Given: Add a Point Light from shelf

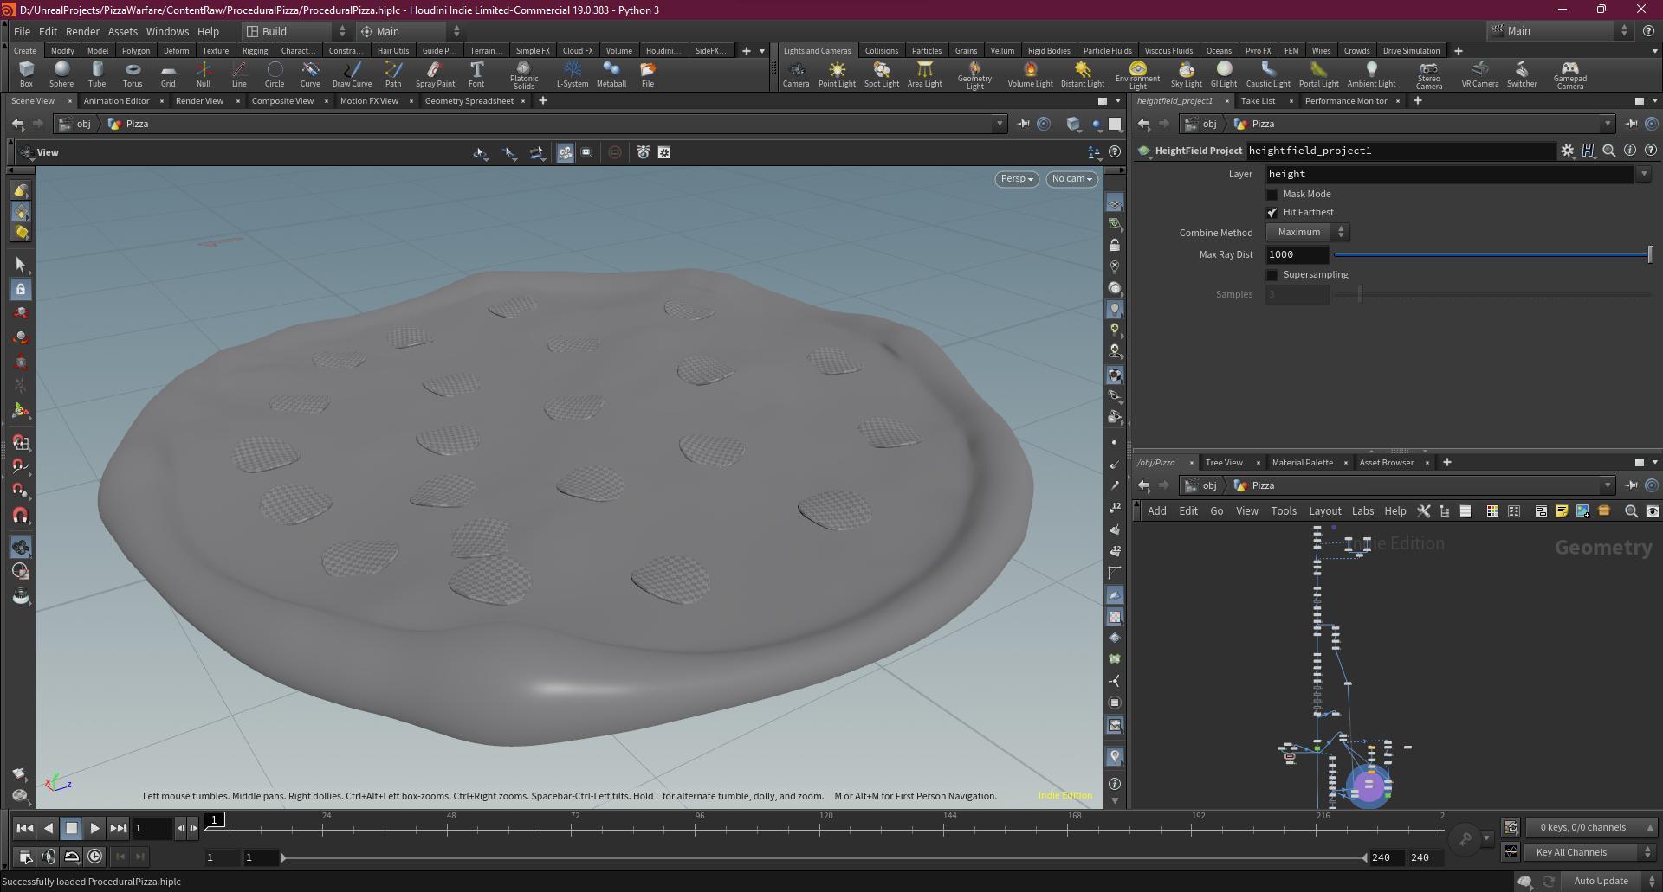Looking at the screenshot, I should 837,74.
